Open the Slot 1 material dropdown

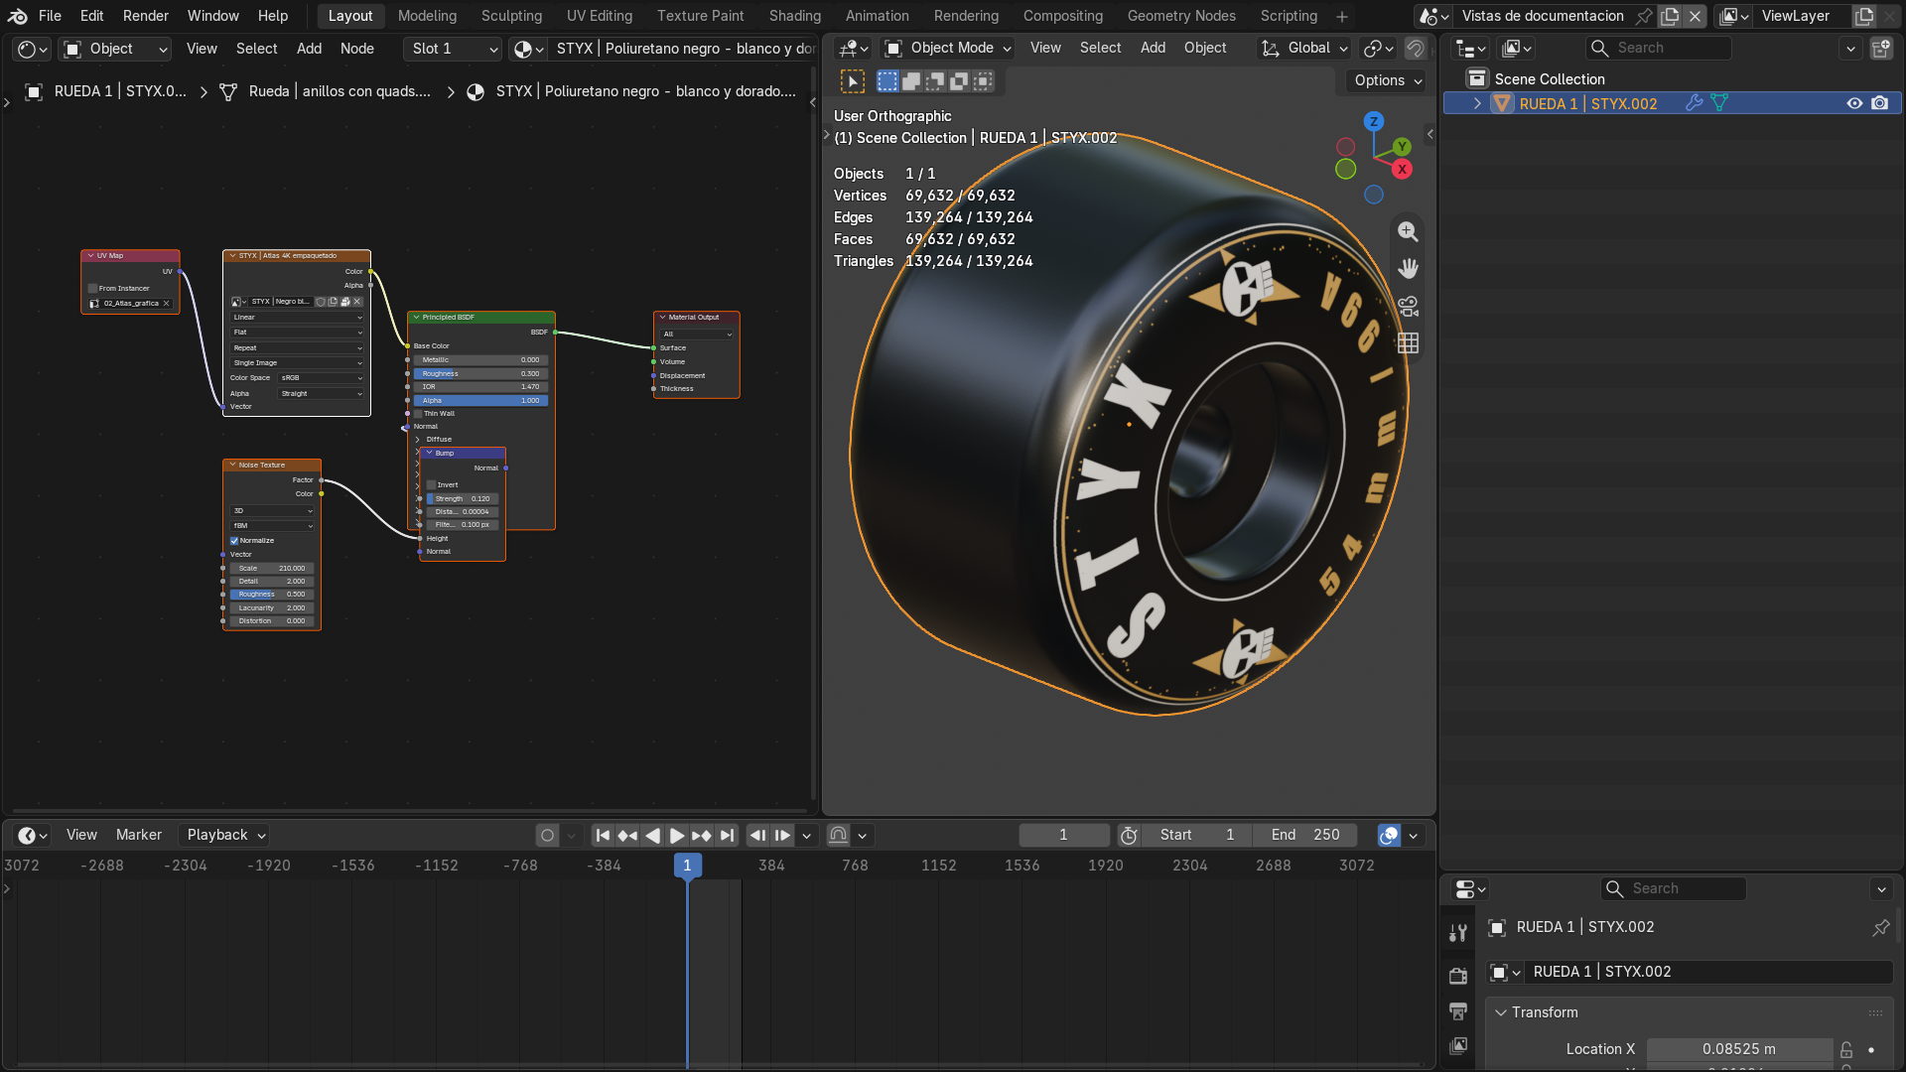click(x=453, y=49)
